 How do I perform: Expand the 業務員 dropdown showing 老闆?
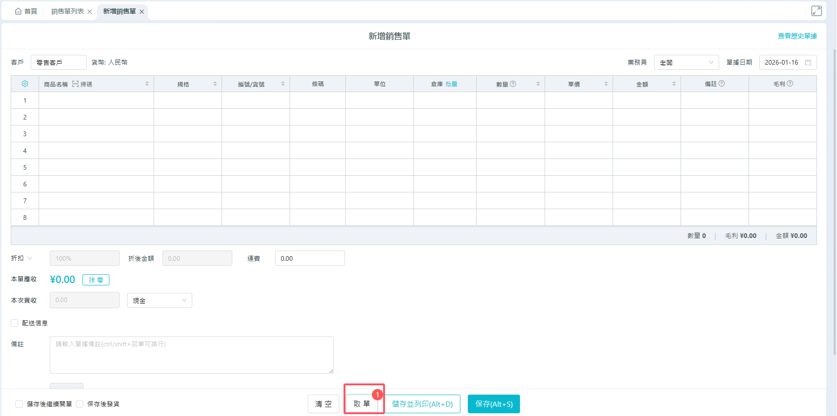[686, 62]
